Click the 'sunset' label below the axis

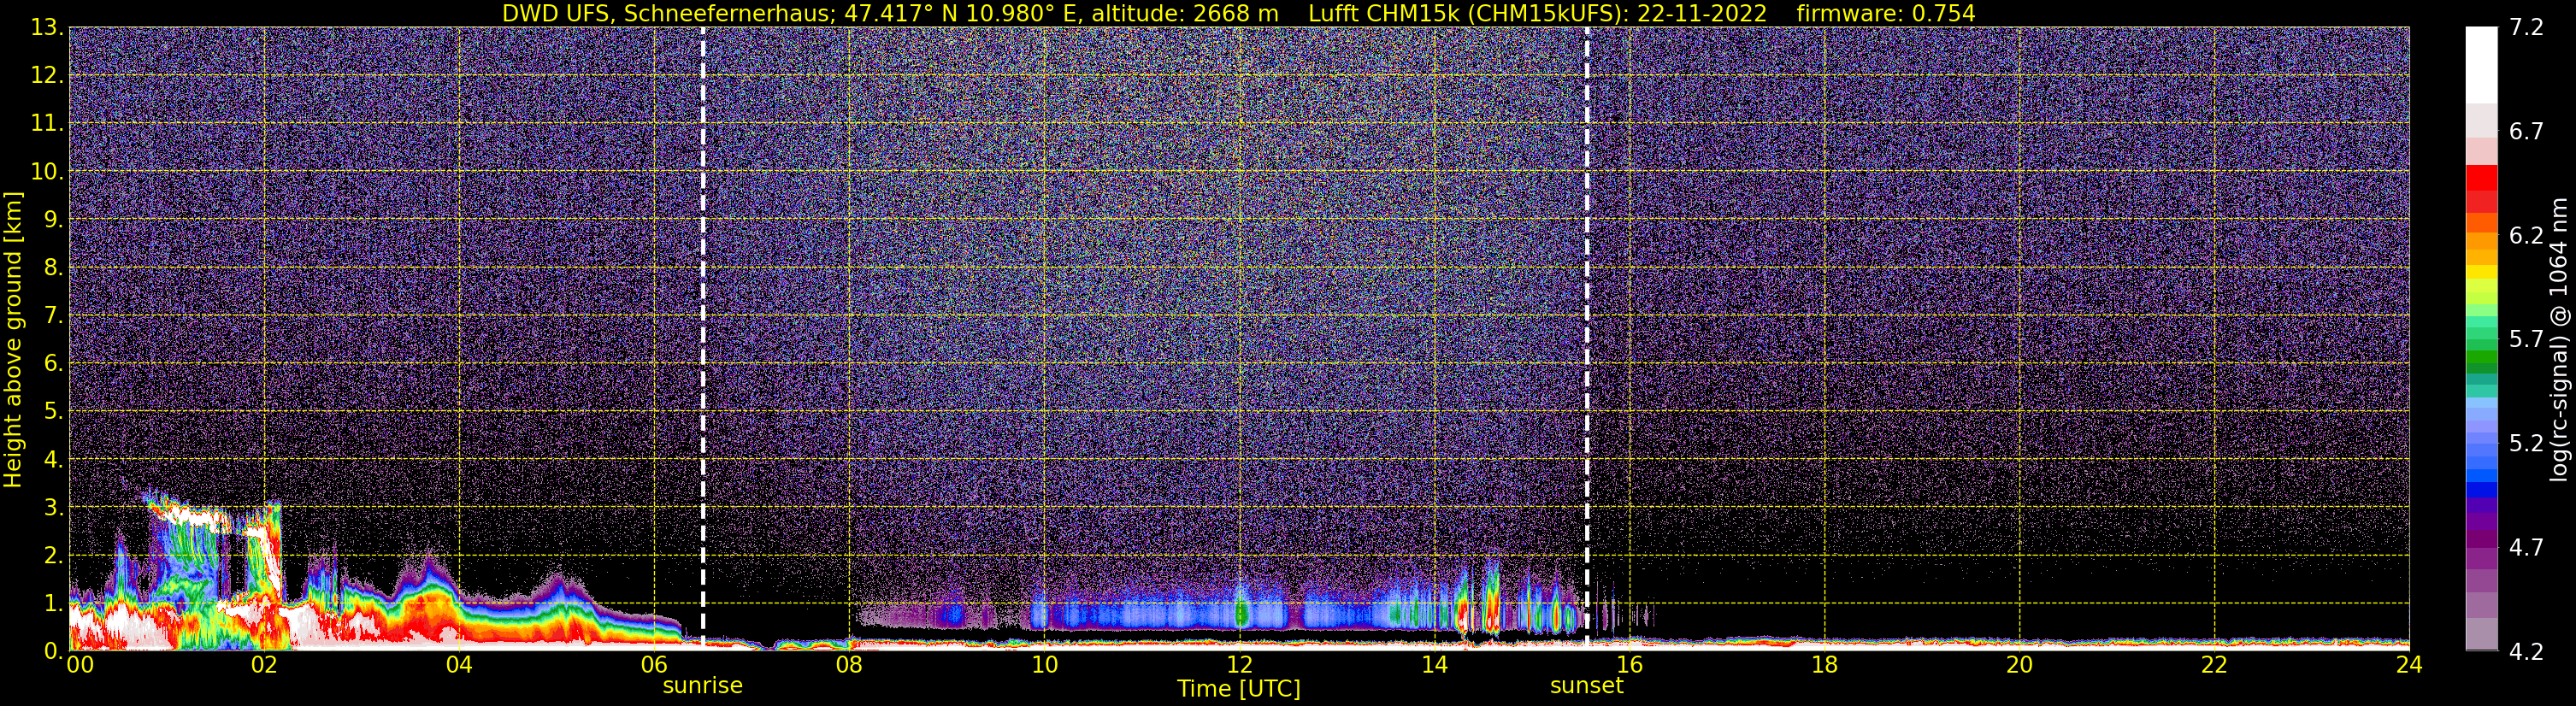coord(1587,686)
